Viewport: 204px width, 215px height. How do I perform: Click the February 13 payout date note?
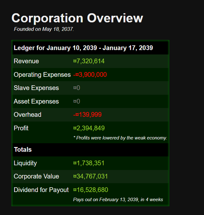tap(118, 200)
